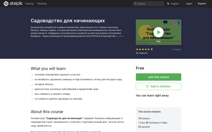Click the magnifier search icon
This screenshot has width=212, height=132.
click(135, 4)
